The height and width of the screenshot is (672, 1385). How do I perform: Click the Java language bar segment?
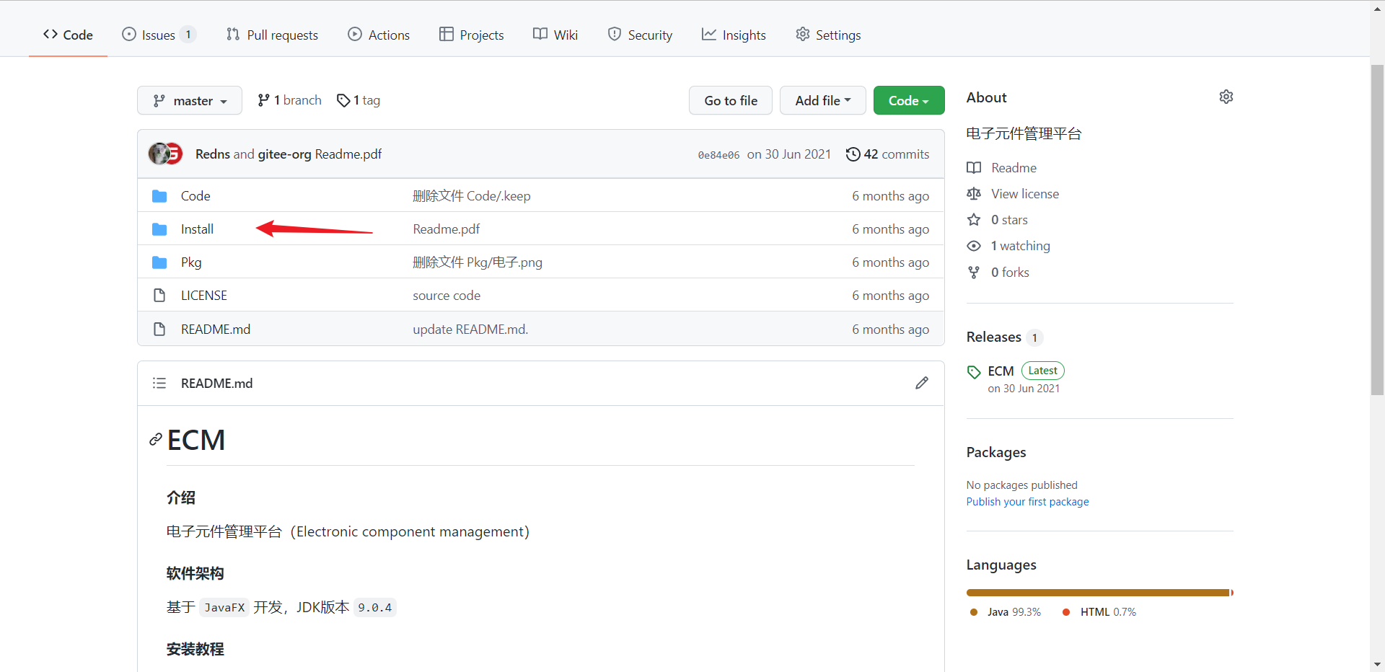coord(1096,593)
